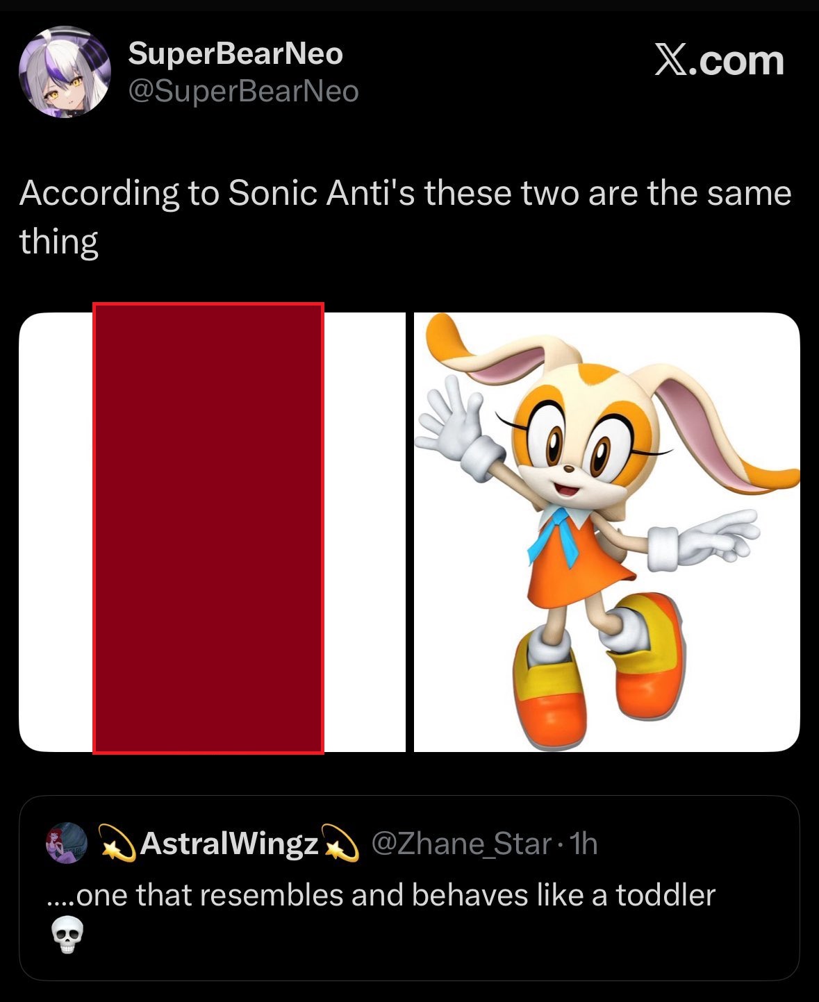
Task: Open SuperBearNeo's profile avatar
Action: (65, 72)
